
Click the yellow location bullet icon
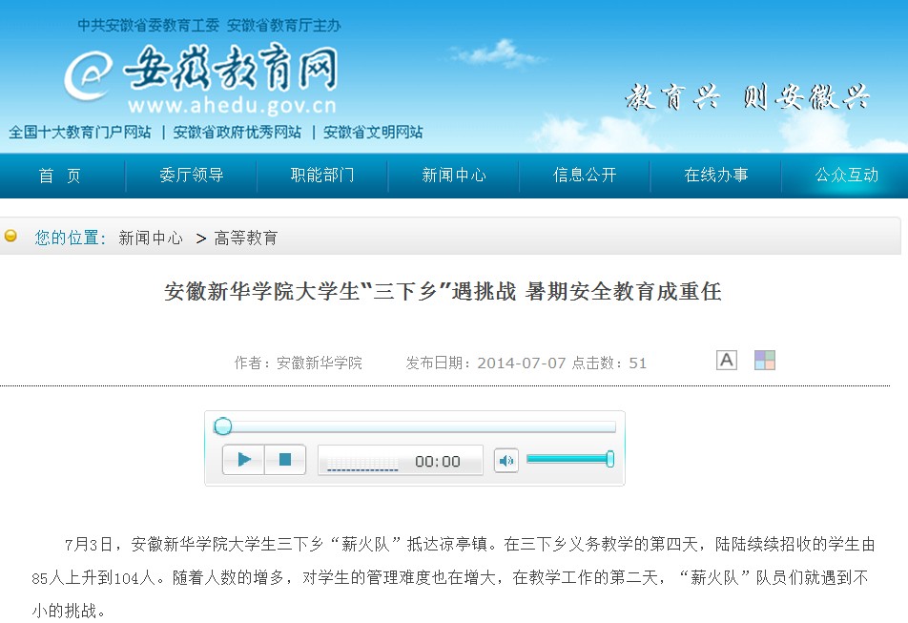point(11,237)
